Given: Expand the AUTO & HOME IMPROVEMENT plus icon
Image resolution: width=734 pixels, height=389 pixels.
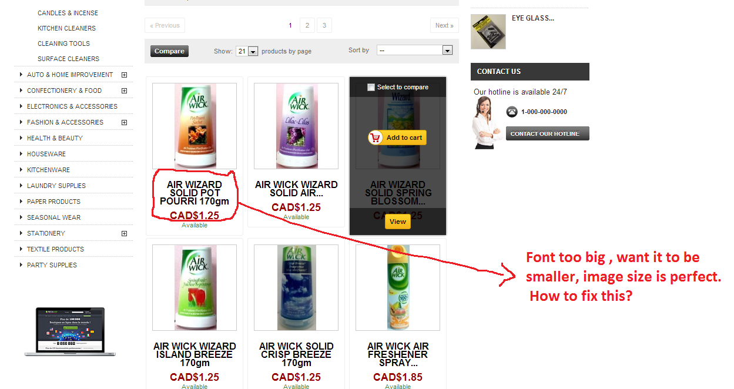Looking at the screenshot, I should [x=124, y=75].
